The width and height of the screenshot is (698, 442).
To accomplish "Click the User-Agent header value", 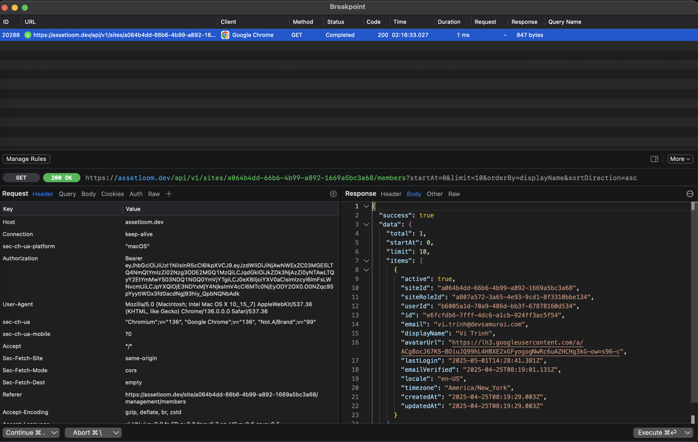I will (x=219, y=308).
